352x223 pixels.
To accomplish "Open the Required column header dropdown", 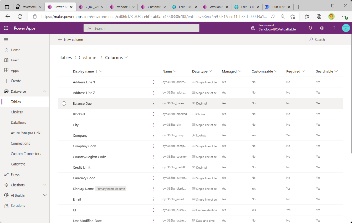I will [x=303, y=71].
